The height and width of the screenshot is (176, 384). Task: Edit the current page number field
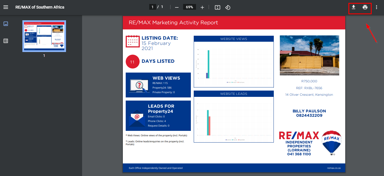tap(153, 7)
